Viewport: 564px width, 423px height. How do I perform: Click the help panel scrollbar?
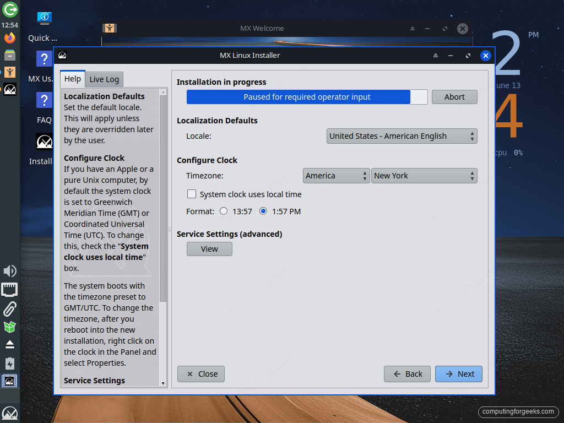pyautogui.click(x=163, y=198)
